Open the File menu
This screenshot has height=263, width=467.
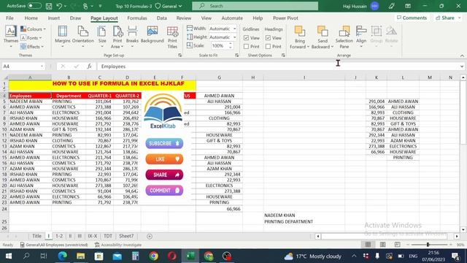pyautogui.click(x=9, y=18)
